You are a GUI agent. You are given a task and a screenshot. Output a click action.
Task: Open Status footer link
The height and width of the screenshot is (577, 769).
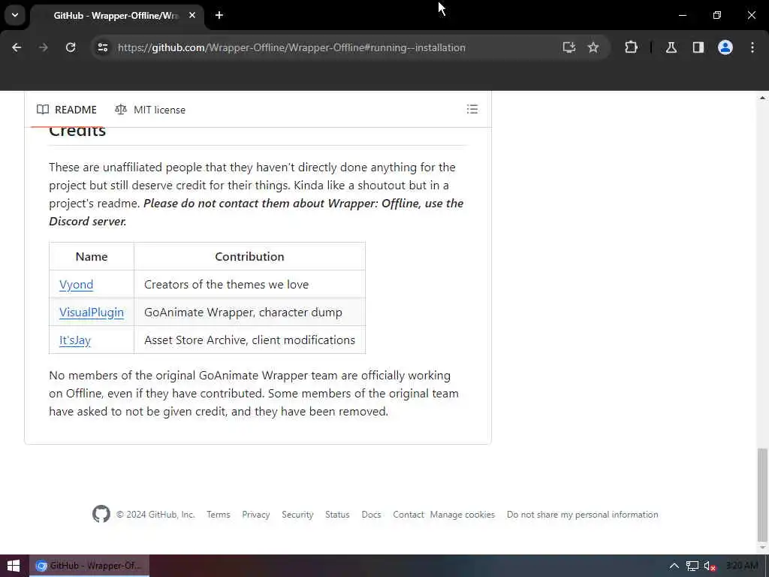coord(337,514)
